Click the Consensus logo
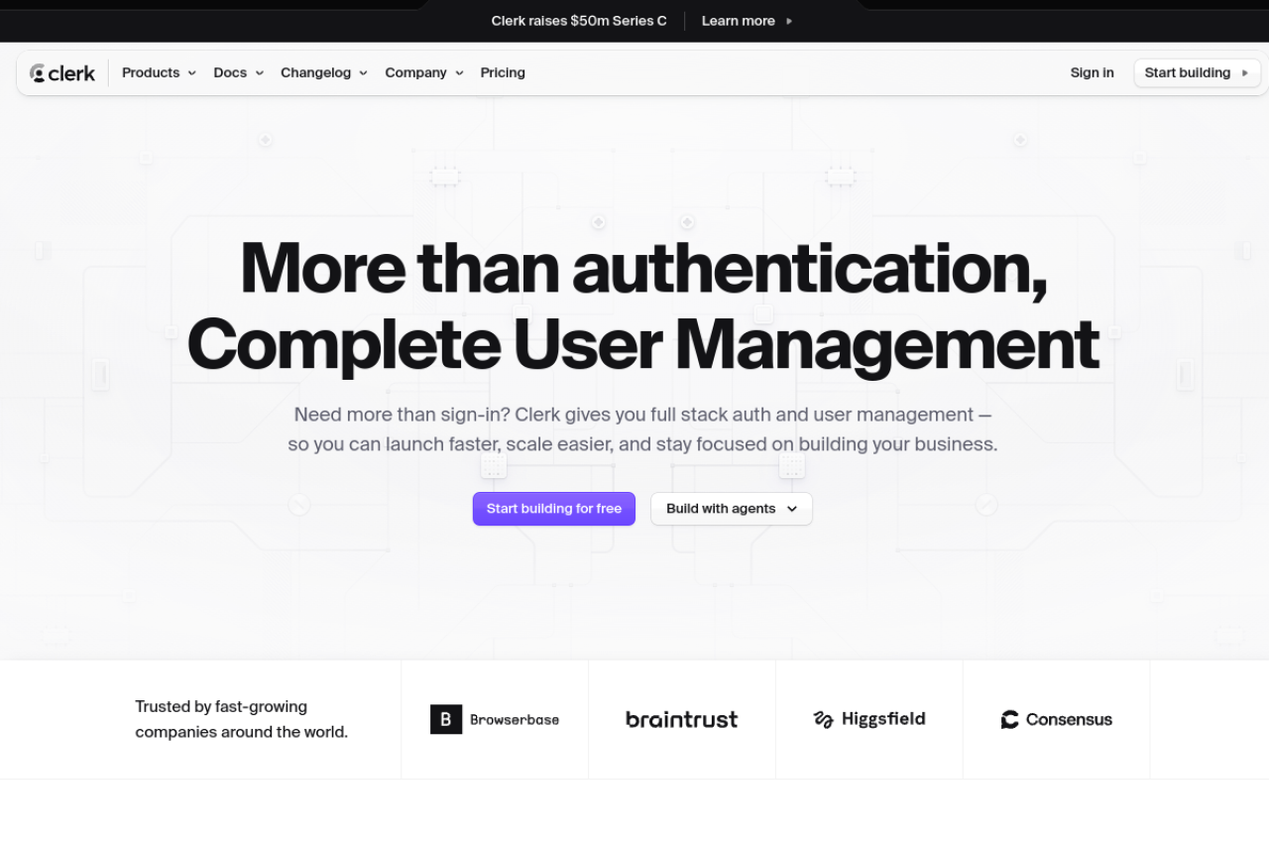Screen dimensions: 1269x846 pyautogui.click(x=1056, y=719)
